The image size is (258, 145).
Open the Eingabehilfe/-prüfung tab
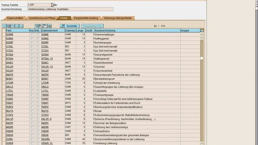(x=86, y=18)
